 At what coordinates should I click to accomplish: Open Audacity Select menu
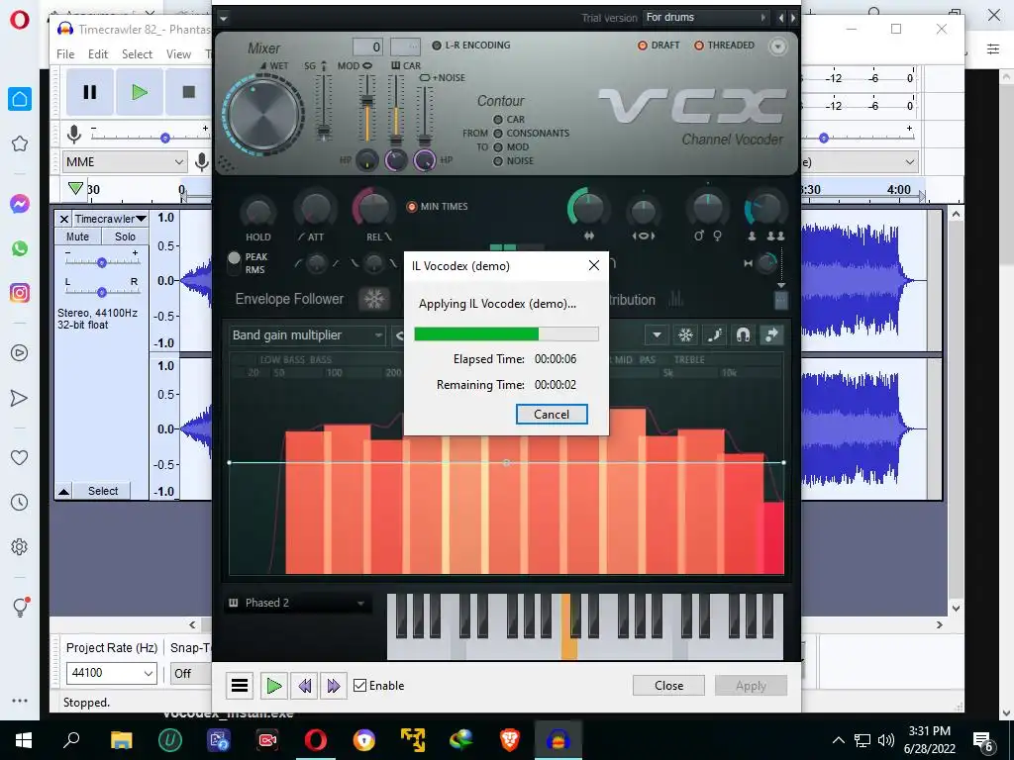pos(137,54)
